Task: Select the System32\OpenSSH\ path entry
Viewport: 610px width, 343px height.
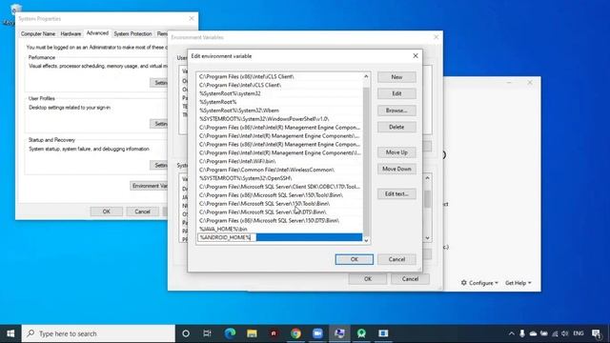Action: tap(279, 178)
